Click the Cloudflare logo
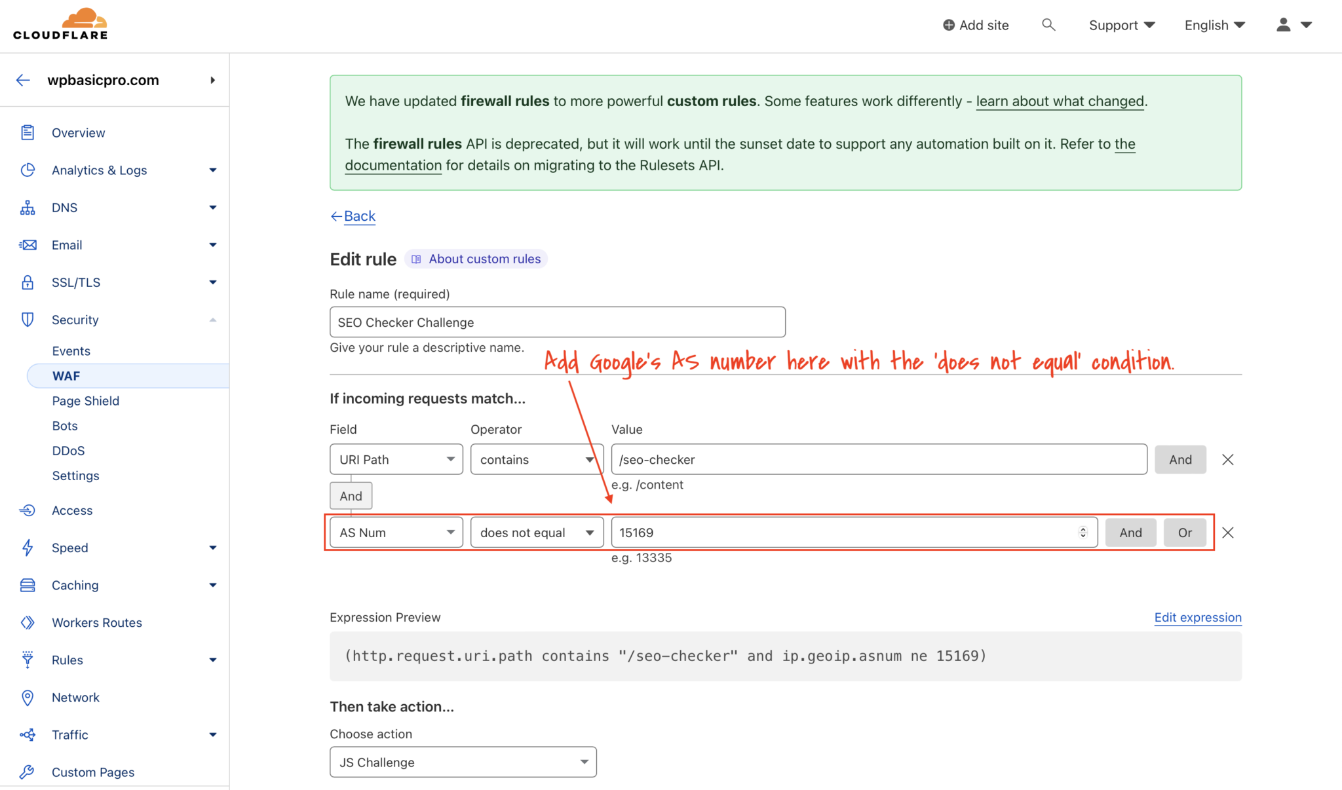Image resolution: width=1342 pixels, height=790 pixels. (x=60, y=23)
